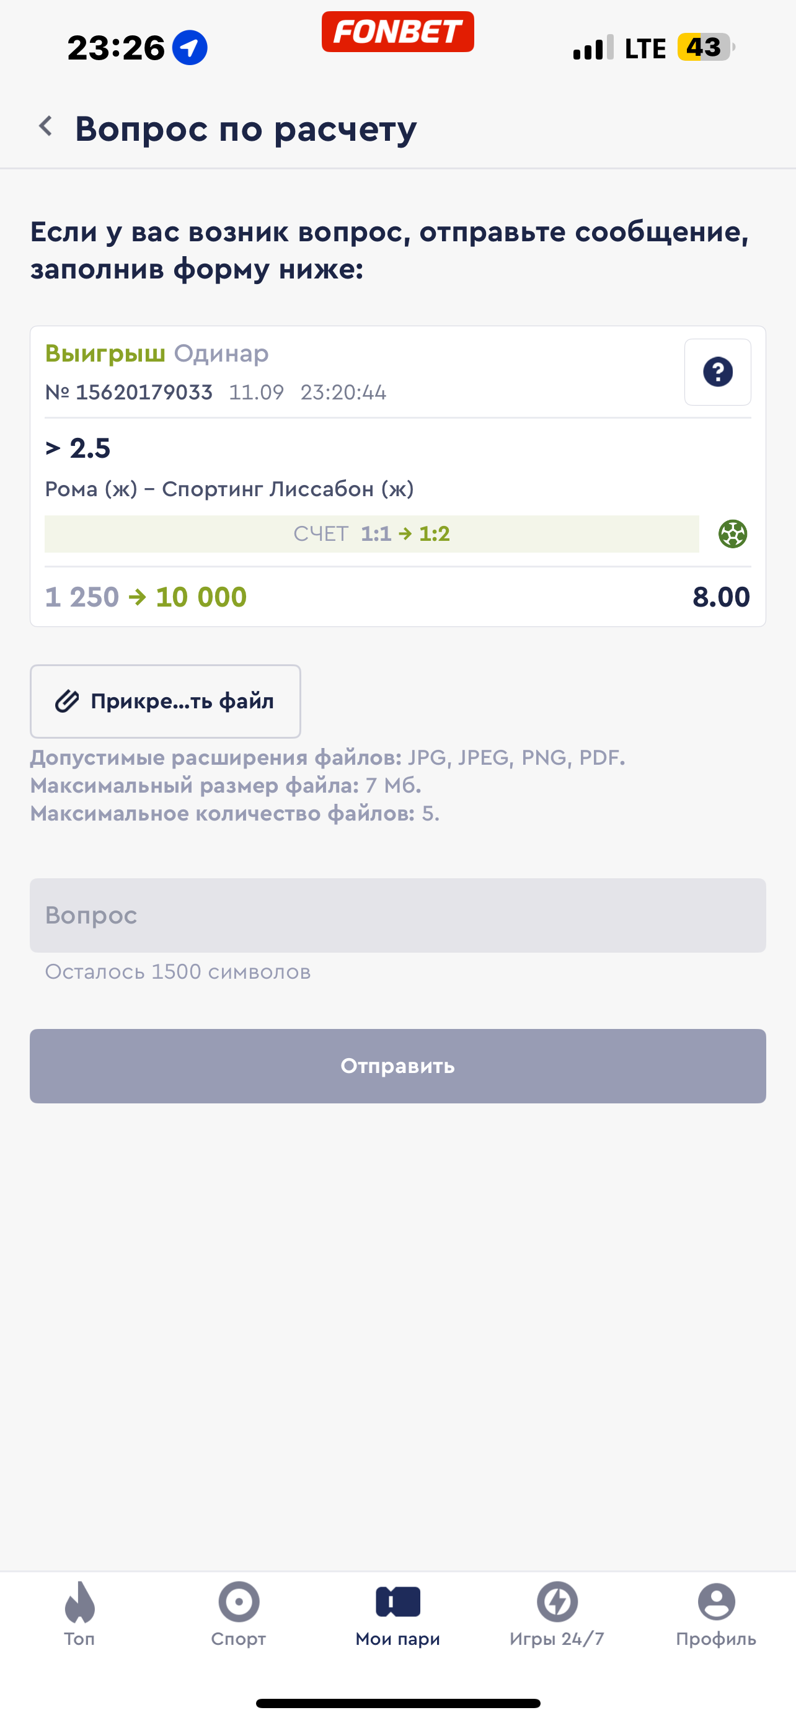
Task: Tap the Прикрепить файл button
Action: point(165,701)
